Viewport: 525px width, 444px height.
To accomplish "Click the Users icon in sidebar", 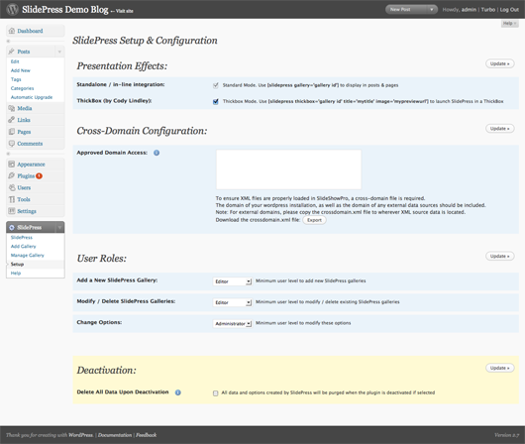I will tap(12, 187).
